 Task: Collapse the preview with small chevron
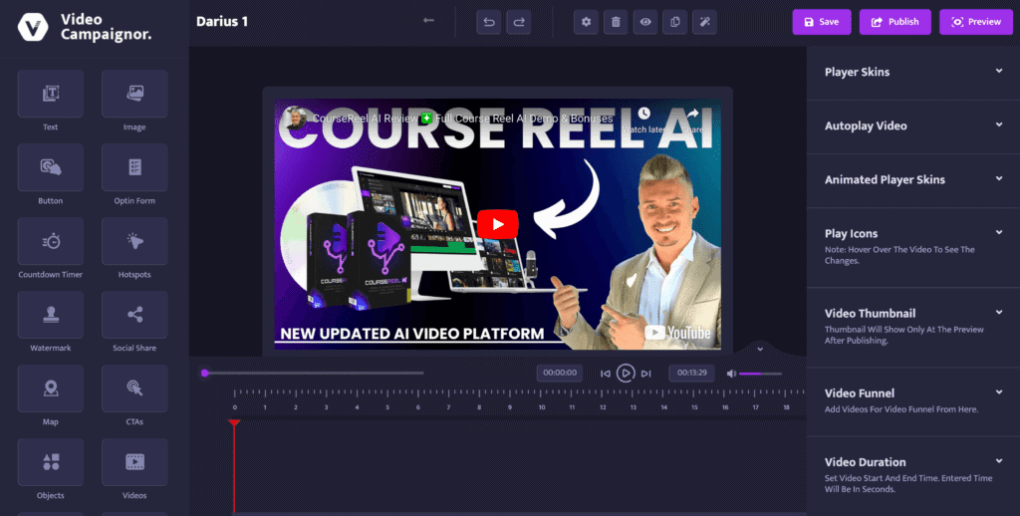point(760,350)
